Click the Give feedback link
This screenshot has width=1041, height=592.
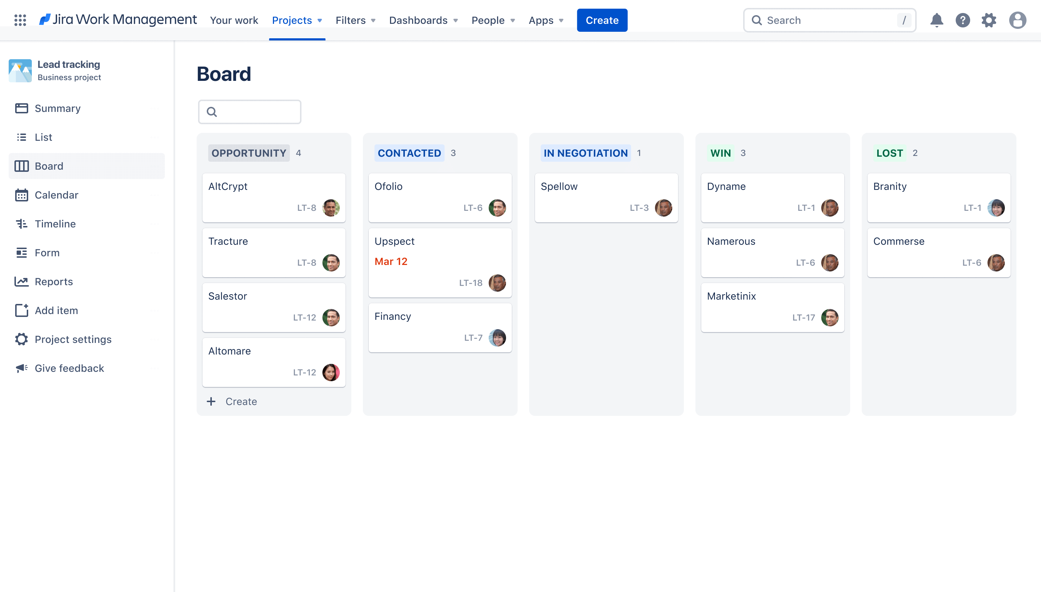69,368
